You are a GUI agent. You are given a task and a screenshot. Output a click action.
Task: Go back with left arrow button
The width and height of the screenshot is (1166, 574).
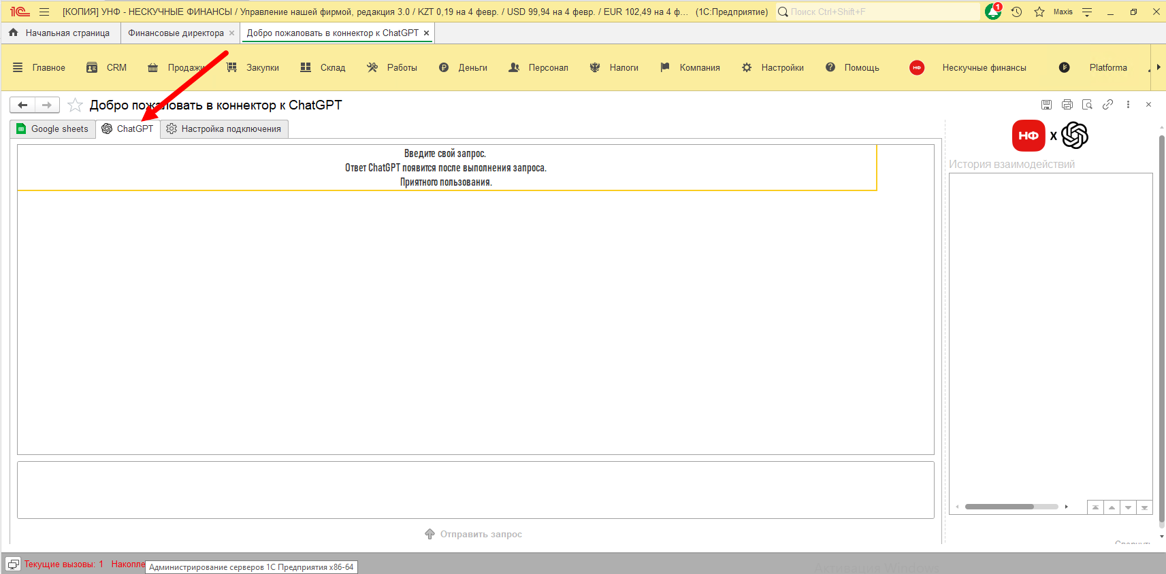click(x=22, y=105)
